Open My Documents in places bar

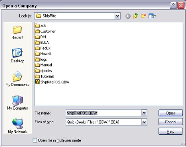(x=17, y=79)
